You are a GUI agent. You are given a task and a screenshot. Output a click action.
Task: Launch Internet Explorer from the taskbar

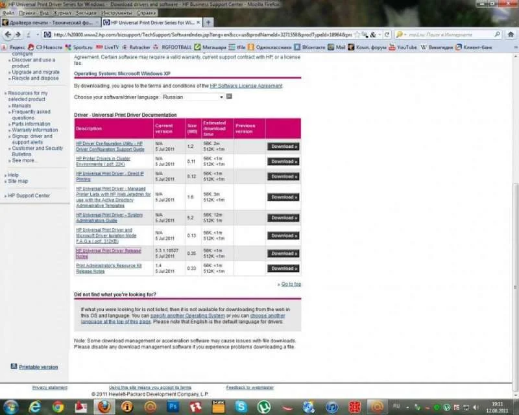coord(34,407)
